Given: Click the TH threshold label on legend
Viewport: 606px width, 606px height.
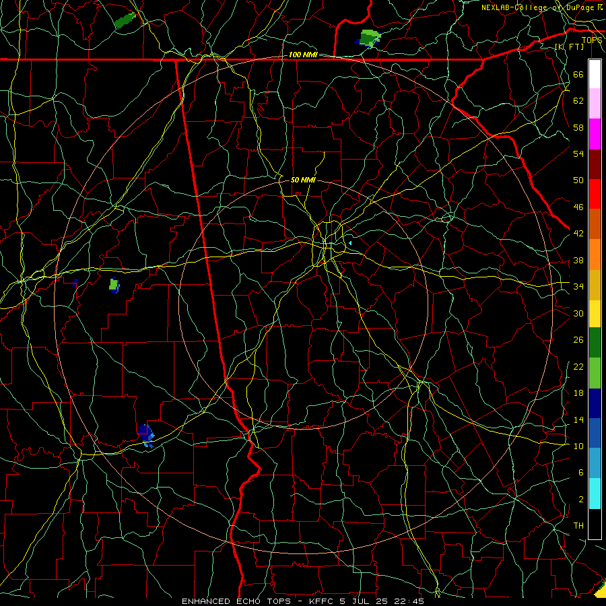Looking at the screenshot, I should (578, 525).
